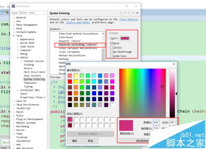Select Save Actions under Editor
Viewport: 206px width, 149px height.
pyautogui.click(x=32, y=76)
